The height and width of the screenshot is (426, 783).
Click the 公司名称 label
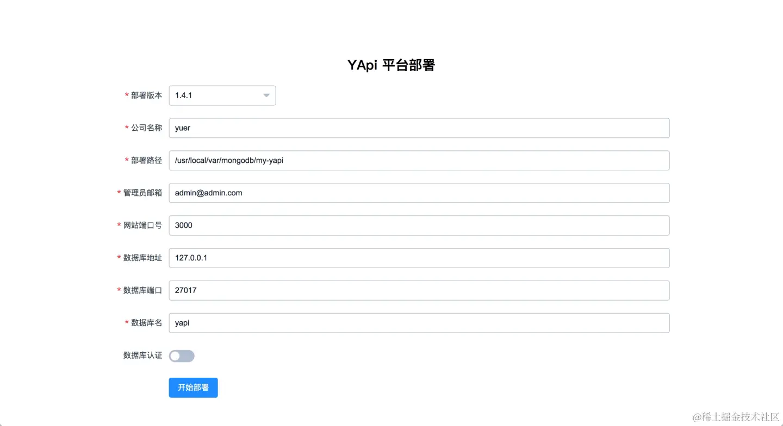point(146,128)
